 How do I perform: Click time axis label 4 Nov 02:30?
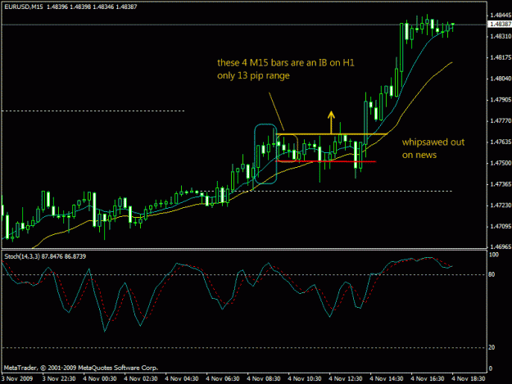tap(141, 379)
